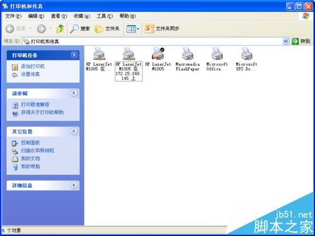Open the Search (搜索) toolbar button
Image resolution: width=315 pixels, height=236 pixels.
click(x=80, y=29)
